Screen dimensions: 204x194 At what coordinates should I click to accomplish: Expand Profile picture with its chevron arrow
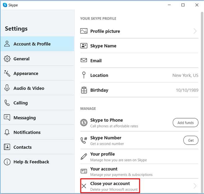[x=195, y=31]
